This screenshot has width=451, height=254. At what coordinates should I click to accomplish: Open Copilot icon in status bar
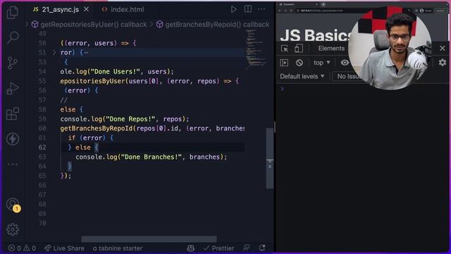tap(191, 248)
